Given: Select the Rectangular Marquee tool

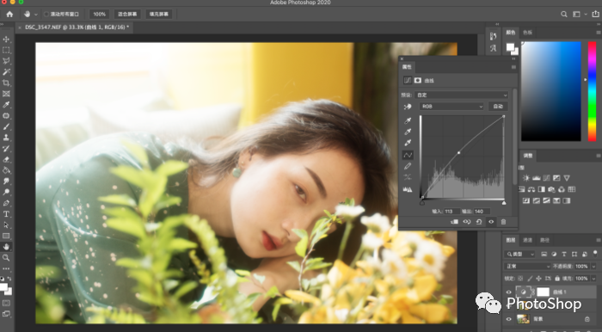Looking at the screenshot, I should tap(6, 50).
